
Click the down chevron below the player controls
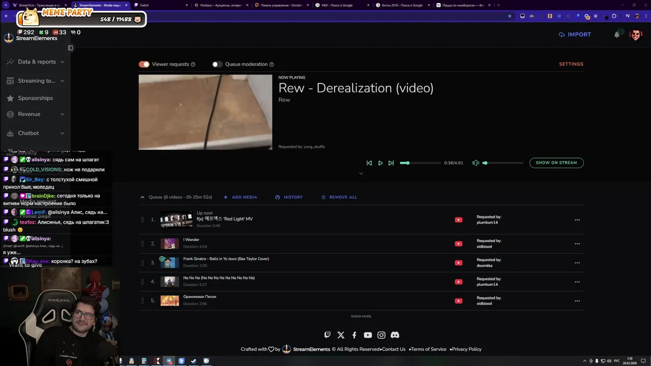[x=361, y=173]
